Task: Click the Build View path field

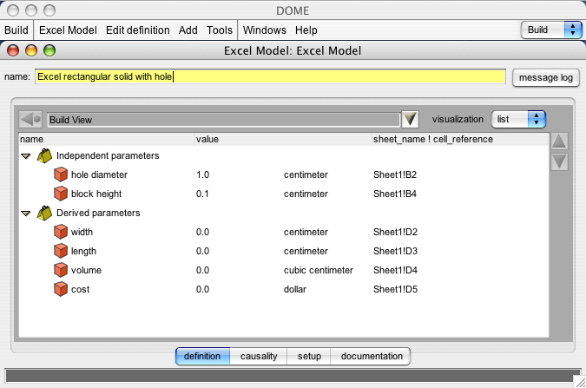Action: (x=224, y=120)
